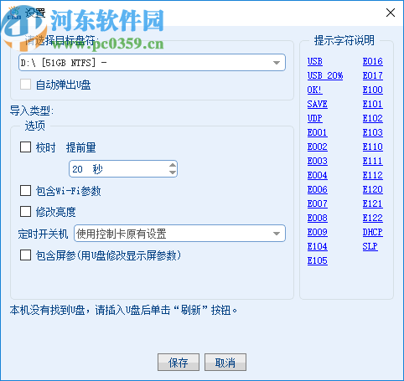Open the target drive letter dropdown
404x381 pixels.
coord(152,63)
